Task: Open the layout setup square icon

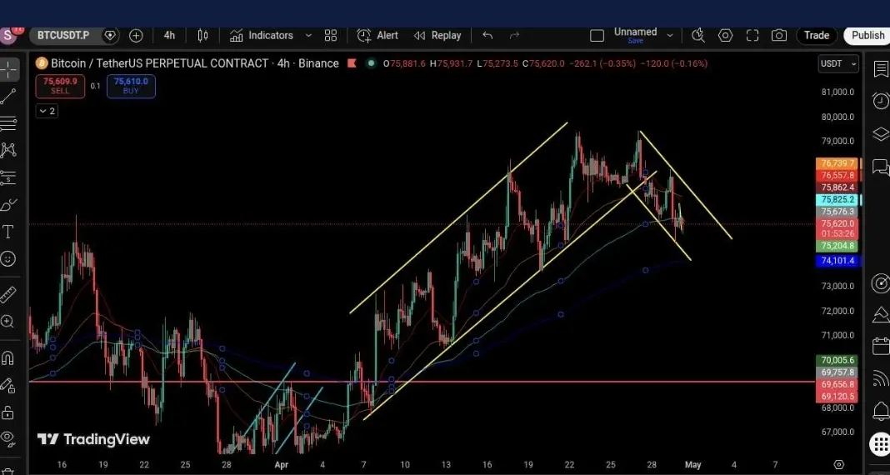Action: click(x=597, y=36)
